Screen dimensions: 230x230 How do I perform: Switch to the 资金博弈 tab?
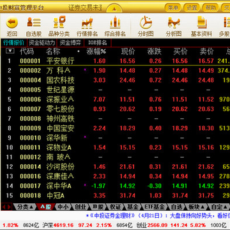[70, 43]
